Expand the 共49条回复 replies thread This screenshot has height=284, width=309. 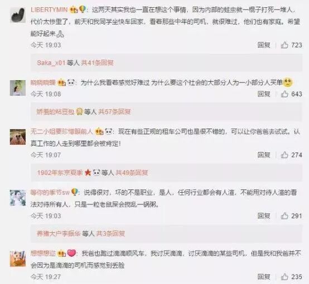[x=132, y=173]
